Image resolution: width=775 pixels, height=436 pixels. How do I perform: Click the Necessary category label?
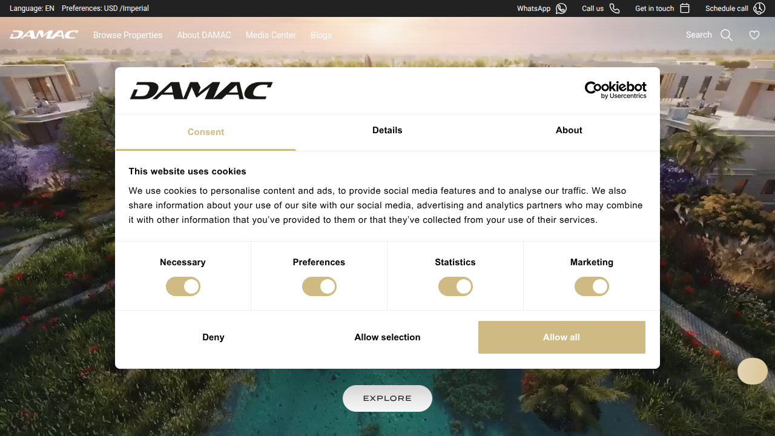pyautogui.click(x=183, y=262)
